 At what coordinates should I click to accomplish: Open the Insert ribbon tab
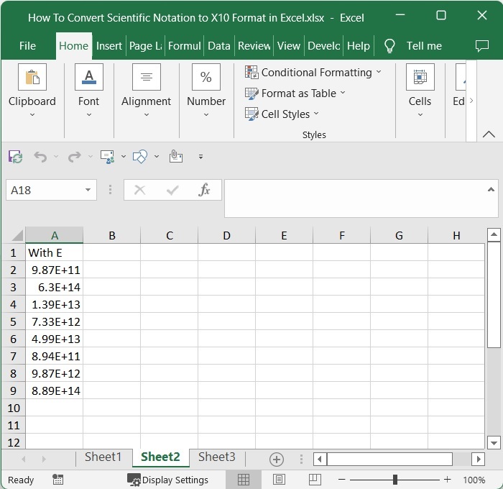coord(109,46)
